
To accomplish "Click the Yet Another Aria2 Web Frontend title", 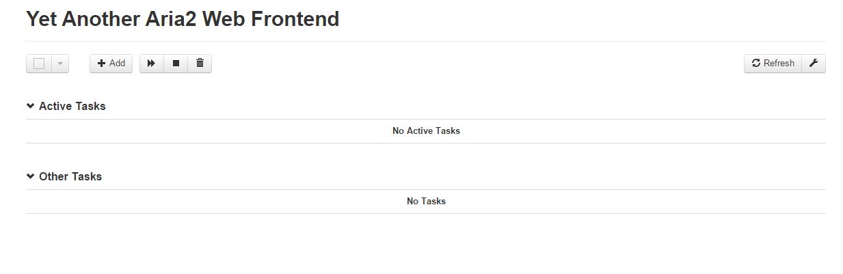I will (183, 19).
